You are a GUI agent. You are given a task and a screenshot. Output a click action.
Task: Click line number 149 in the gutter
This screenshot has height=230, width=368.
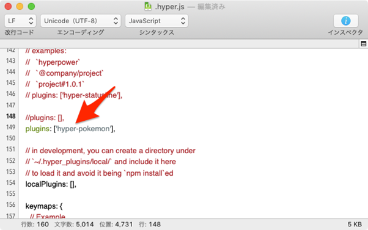pyautogui.click(x=11, y=127)
